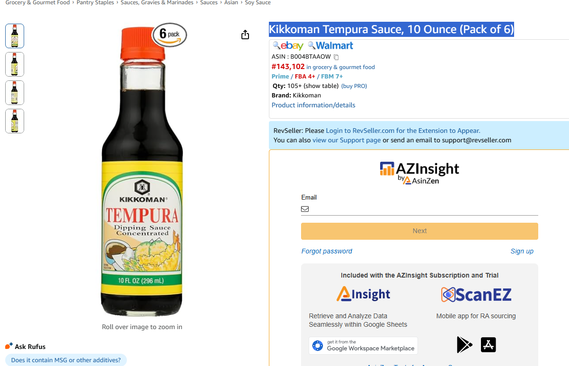Open "Product information/details" link

pyautogui.click(x=313, y=105)
